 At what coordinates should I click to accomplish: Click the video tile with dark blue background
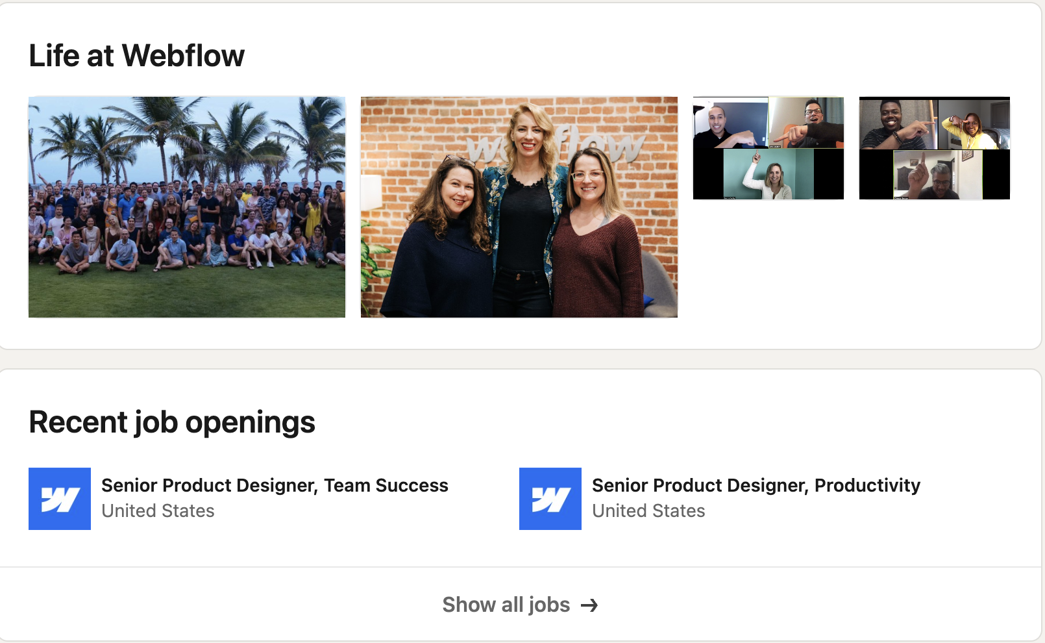pos(730,123)
